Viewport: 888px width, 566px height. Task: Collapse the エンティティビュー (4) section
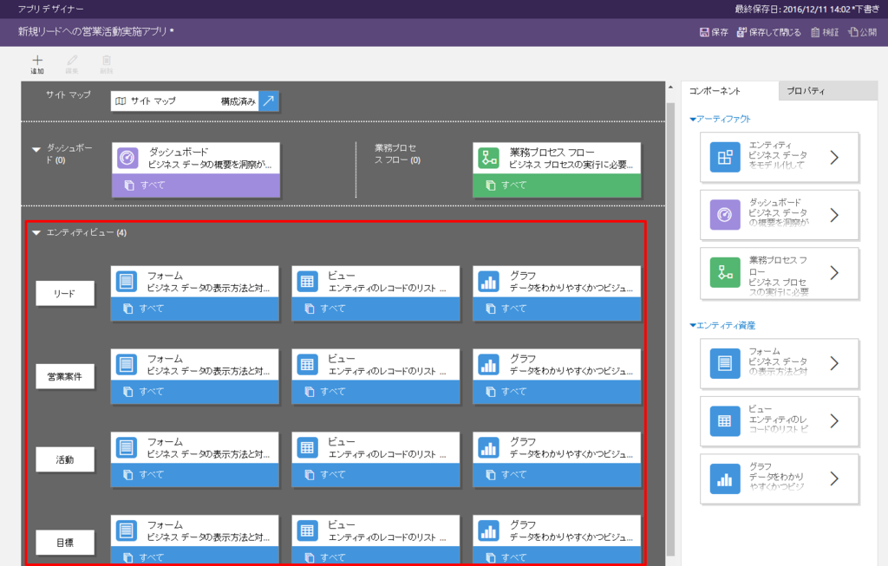pos(36,232)
